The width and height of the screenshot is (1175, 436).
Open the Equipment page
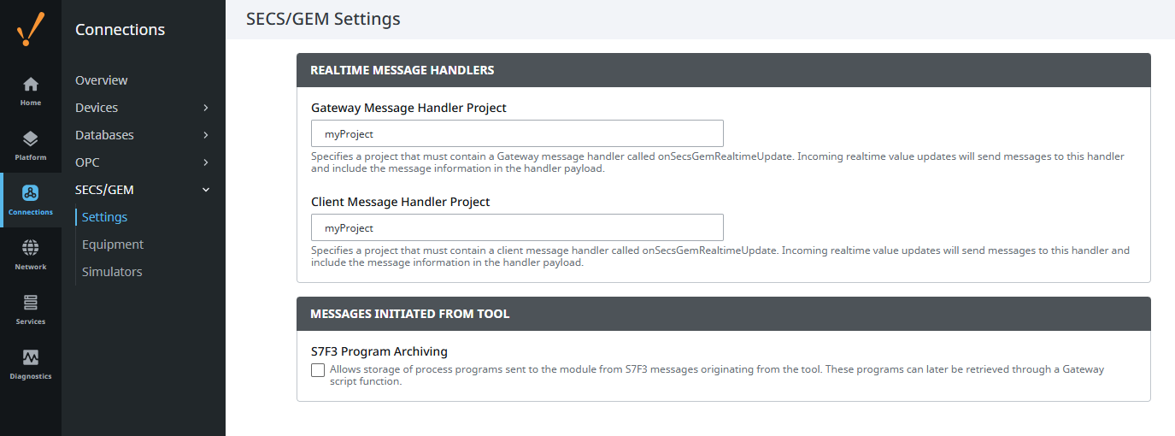(x=113, y=245)
